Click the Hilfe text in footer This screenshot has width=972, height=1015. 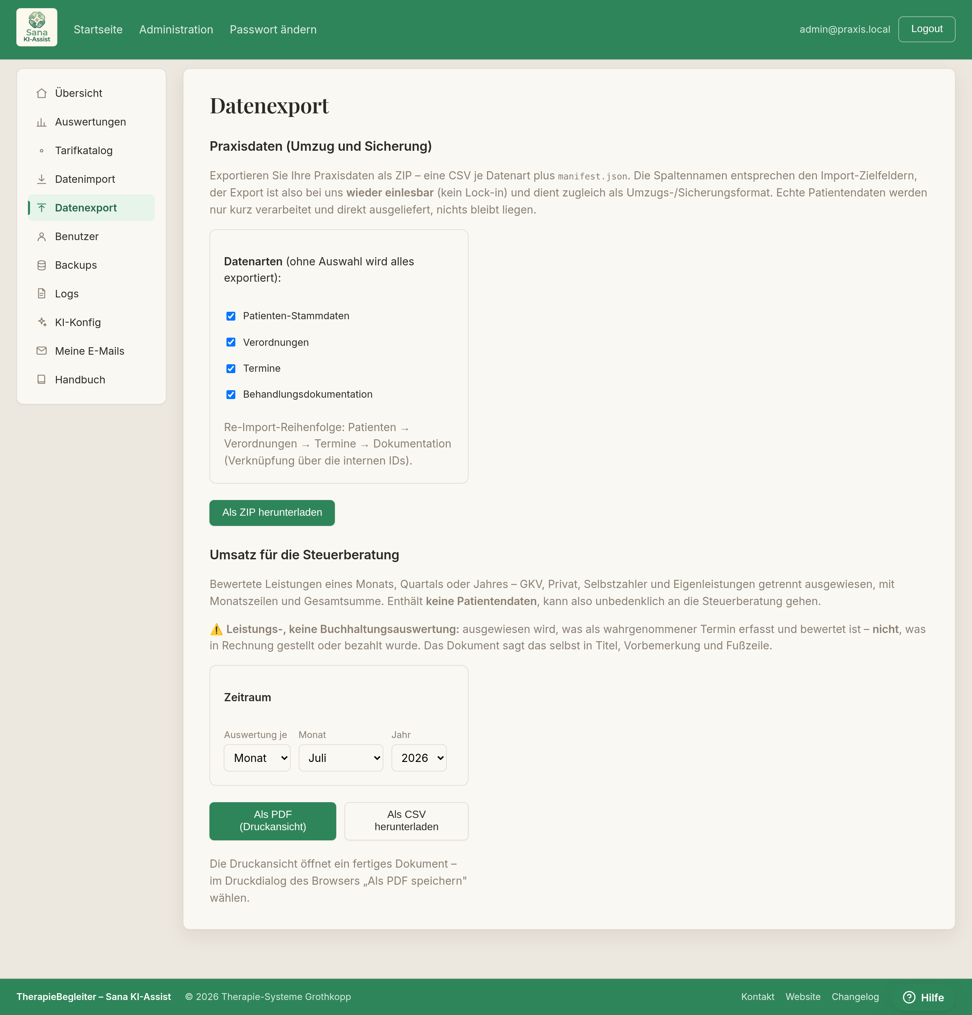coord(932,997)
